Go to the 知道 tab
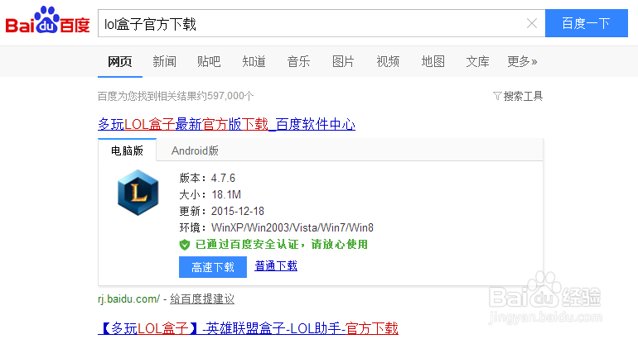The height and width of the screenshot is (339, 638). 254,62
